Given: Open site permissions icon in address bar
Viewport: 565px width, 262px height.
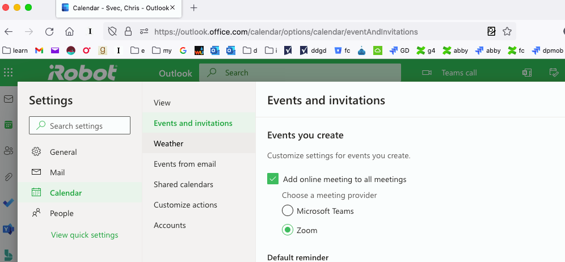Looking at the screenshot, I should pos(144,32).
